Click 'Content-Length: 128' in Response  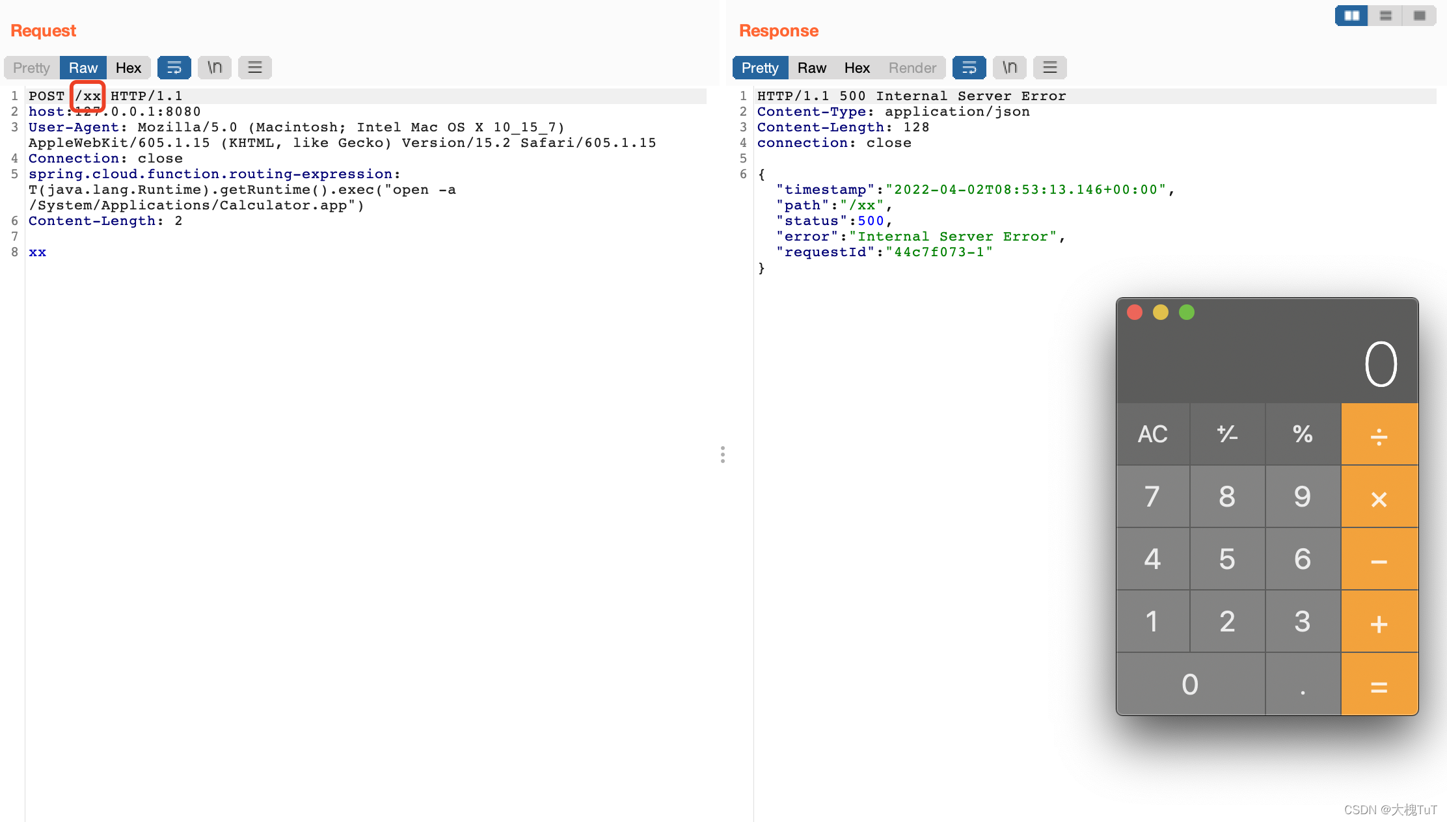point(843,127)
